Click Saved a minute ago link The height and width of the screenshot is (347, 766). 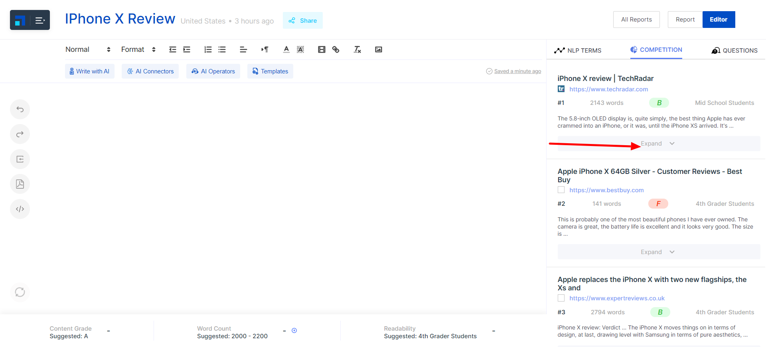[517, 71]
